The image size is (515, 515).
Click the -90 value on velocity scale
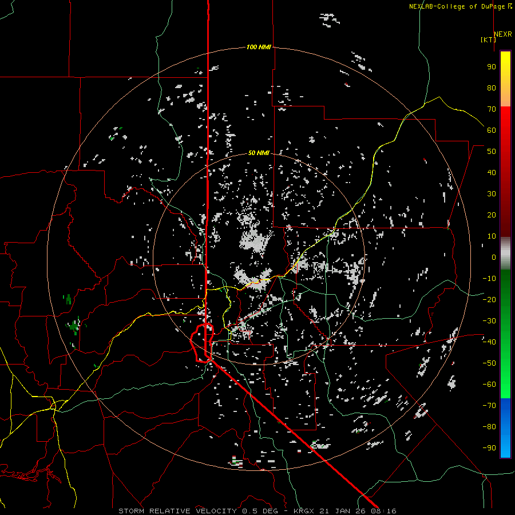(x=489, y=448)
